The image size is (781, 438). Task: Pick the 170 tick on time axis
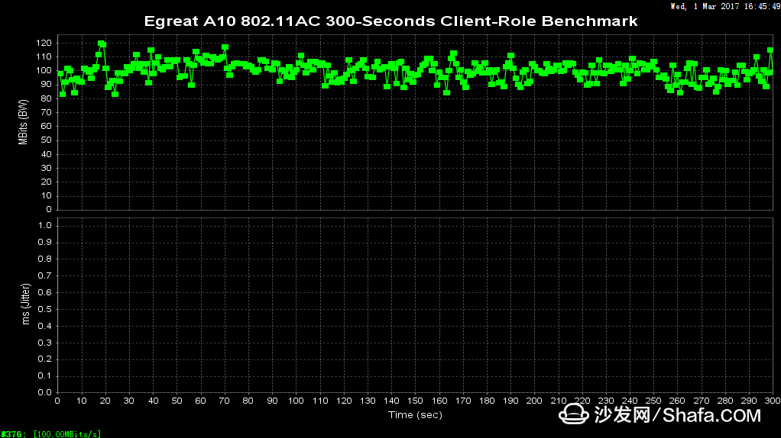click(x=463, y=401)
